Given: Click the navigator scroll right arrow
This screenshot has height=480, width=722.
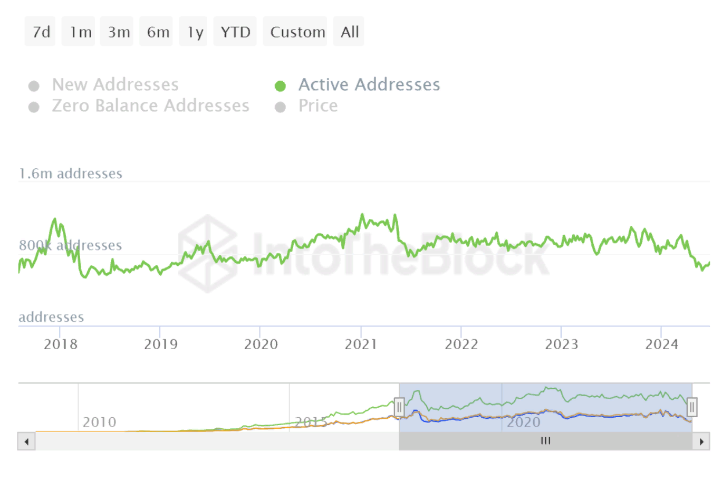Looking at the screenshot, I should coord(701,441).
